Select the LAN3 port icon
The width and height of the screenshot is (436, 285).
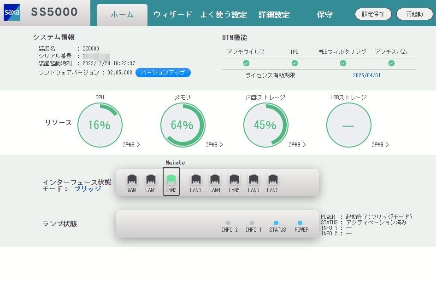coord(195,179)
